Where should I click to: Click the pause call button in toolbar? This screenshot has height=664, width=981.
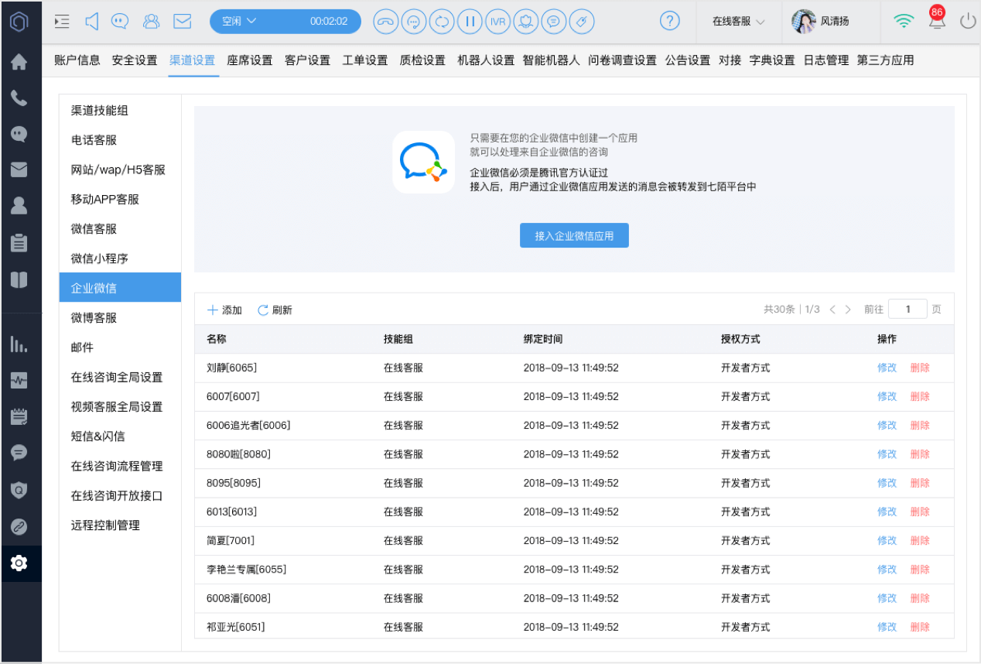[469, 22]
